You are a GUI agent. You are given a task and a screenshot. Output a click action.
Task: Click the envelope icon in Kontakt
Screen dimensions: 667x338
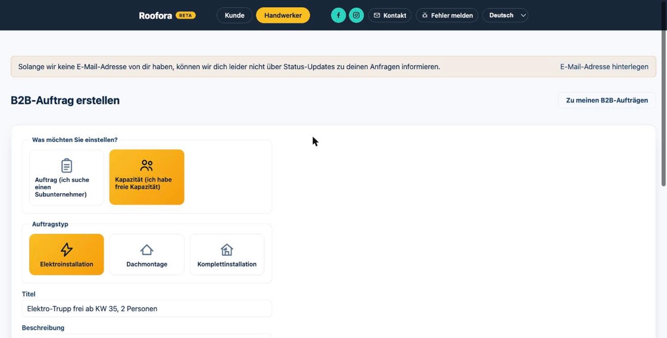[x=377, y=15]
